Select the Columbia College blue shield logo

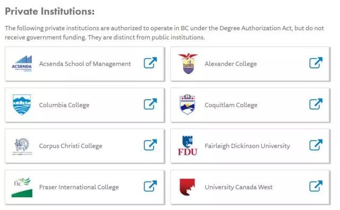click(22, 104)
